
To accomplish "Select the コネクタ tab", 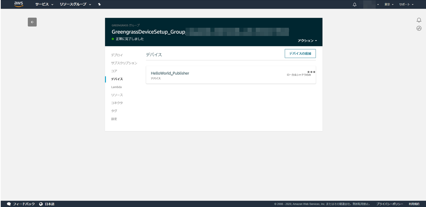I will coord(117,103).
